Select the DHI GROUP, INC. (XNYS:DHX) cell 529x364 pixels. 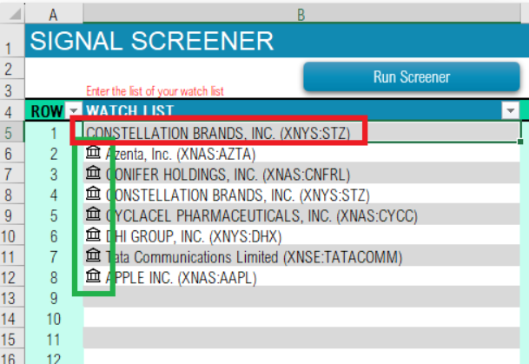301,236
